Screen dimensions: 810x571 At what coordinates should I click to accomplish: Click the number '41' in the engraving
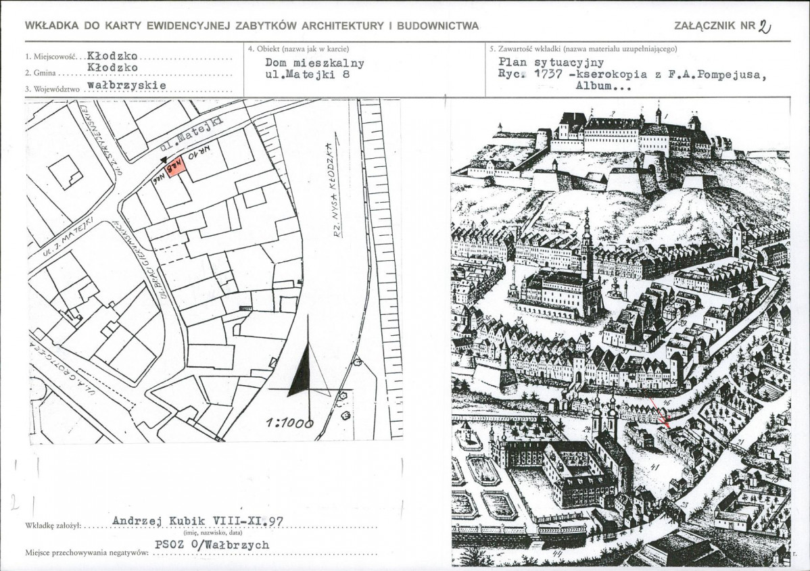pos(655,467)
